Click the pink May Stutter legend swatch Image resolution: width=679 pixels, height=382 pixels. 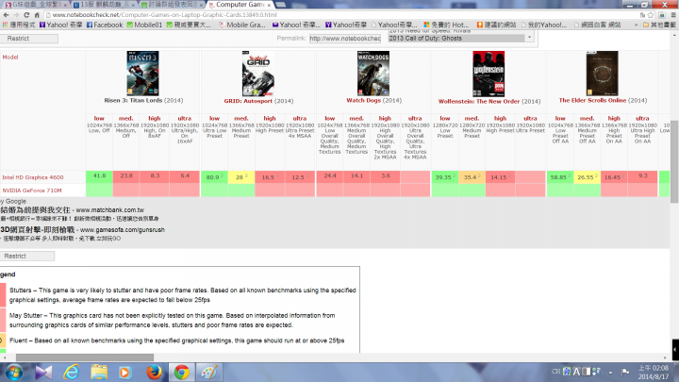pos(3,320)
